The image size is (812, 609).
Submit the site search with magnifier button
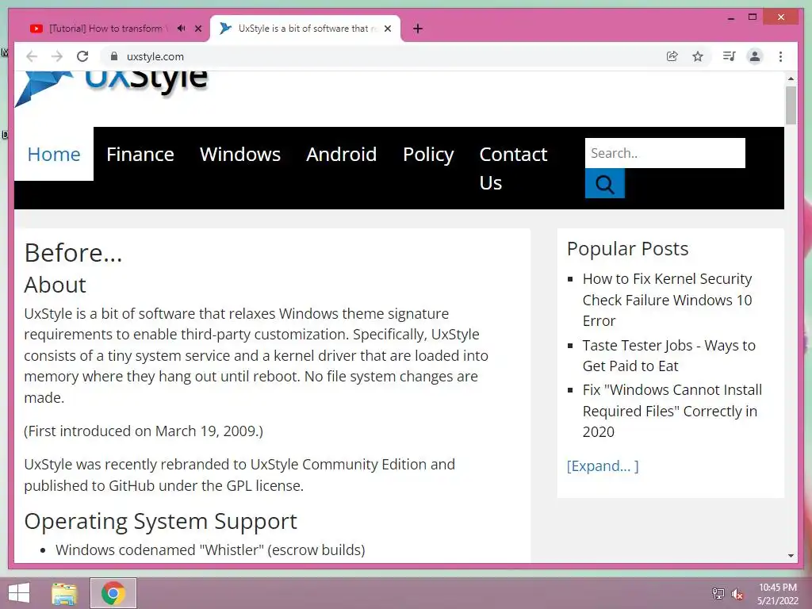(x=605, y=183)
